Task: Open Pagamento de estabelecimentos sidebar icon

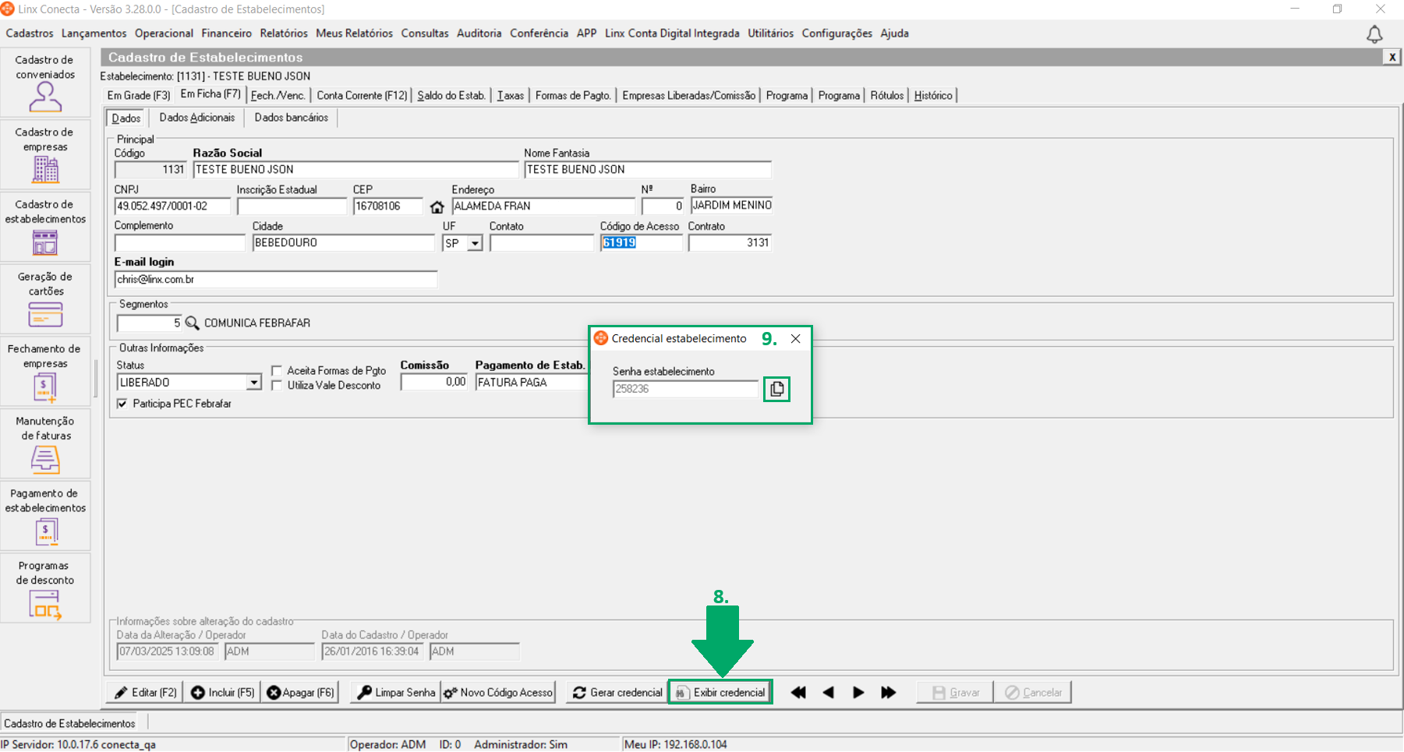Action: (x=45, y=517)
